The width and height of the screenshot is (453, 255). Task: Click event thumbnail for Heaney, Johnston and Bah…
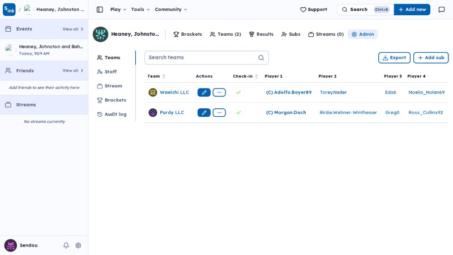tap(10, 50)
